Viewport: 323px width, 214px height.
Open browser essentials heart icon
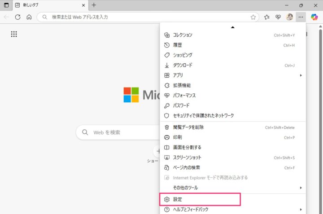pyautogui.click(x=278, y=17)
